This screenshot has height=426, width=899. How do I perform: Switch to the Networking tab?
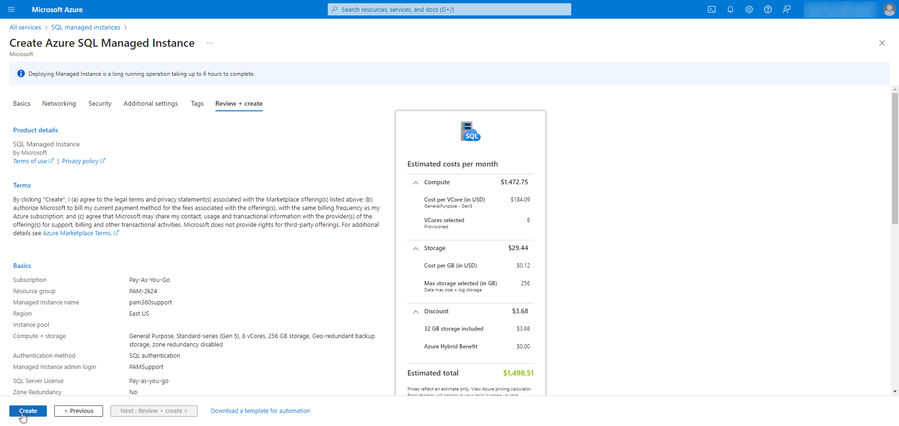59,103
